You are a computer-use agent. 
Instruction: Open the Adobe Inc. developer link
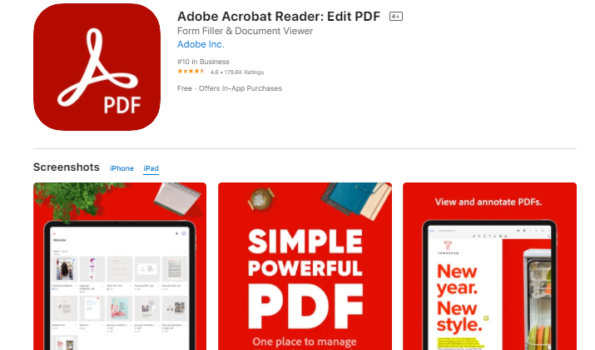point(201,44)
